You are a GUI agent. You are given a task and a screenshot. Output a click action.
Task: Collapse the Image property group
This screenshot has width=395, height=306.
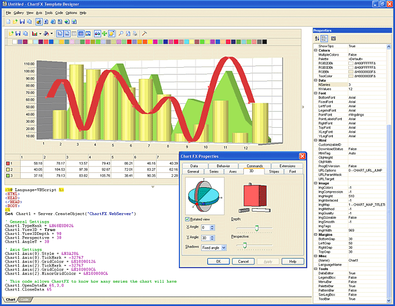(316, 183)
